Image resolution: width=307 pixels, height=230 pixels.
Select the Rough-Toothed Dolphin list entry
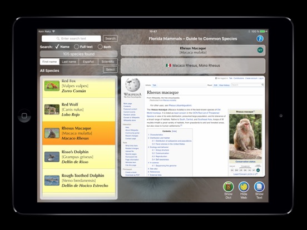[x=79, y=181]
